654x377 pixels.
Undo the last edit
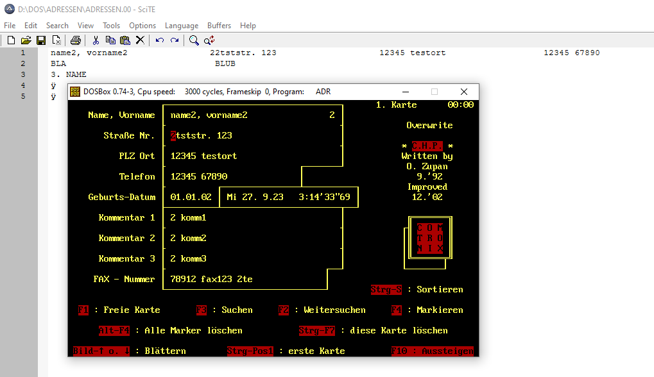point(159,40)
